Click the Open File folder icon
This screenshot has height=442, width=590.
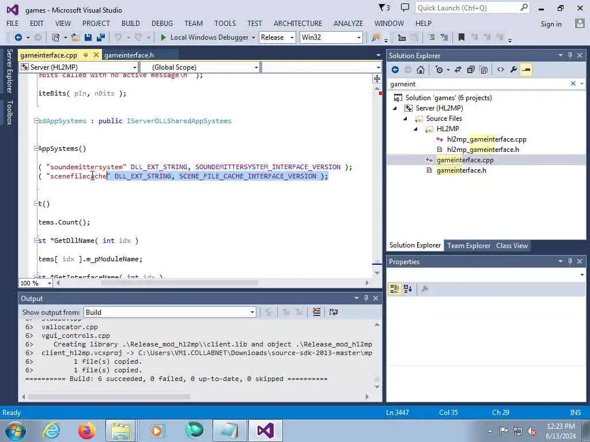click(75, 37)
